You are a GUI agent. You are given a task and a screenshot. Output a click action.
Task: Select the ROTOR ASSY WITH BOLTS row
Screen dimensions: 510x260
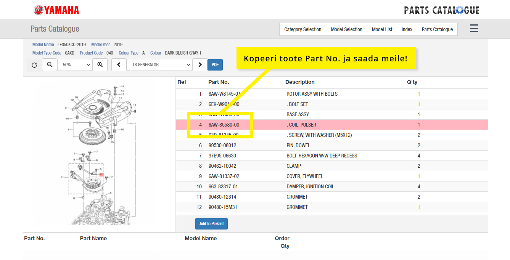312,94
